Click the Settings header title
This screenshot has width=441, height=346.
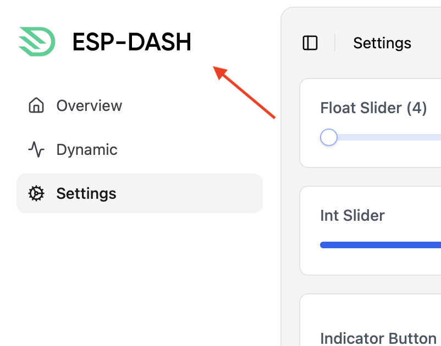pos(382,43)
